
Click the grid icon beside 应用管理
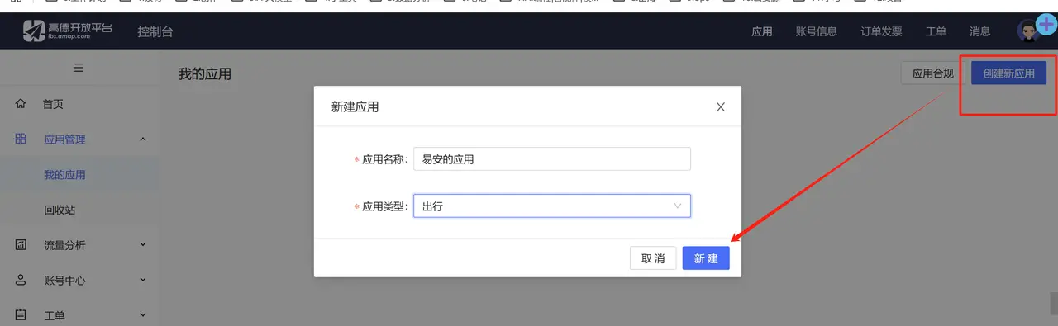click(21, 139)
